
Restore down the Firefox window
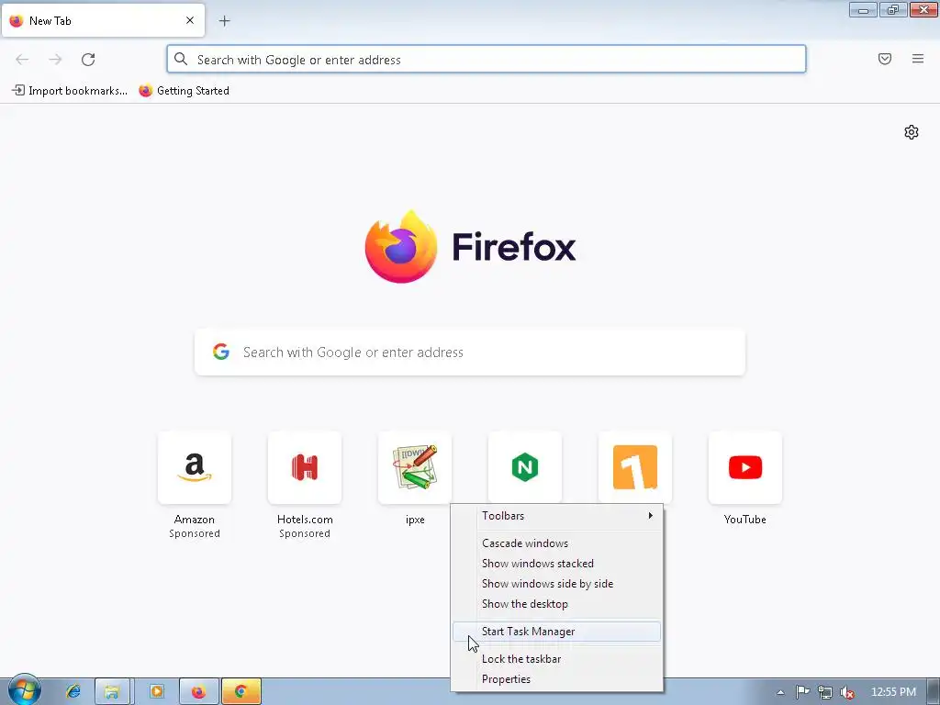point(893,9)
